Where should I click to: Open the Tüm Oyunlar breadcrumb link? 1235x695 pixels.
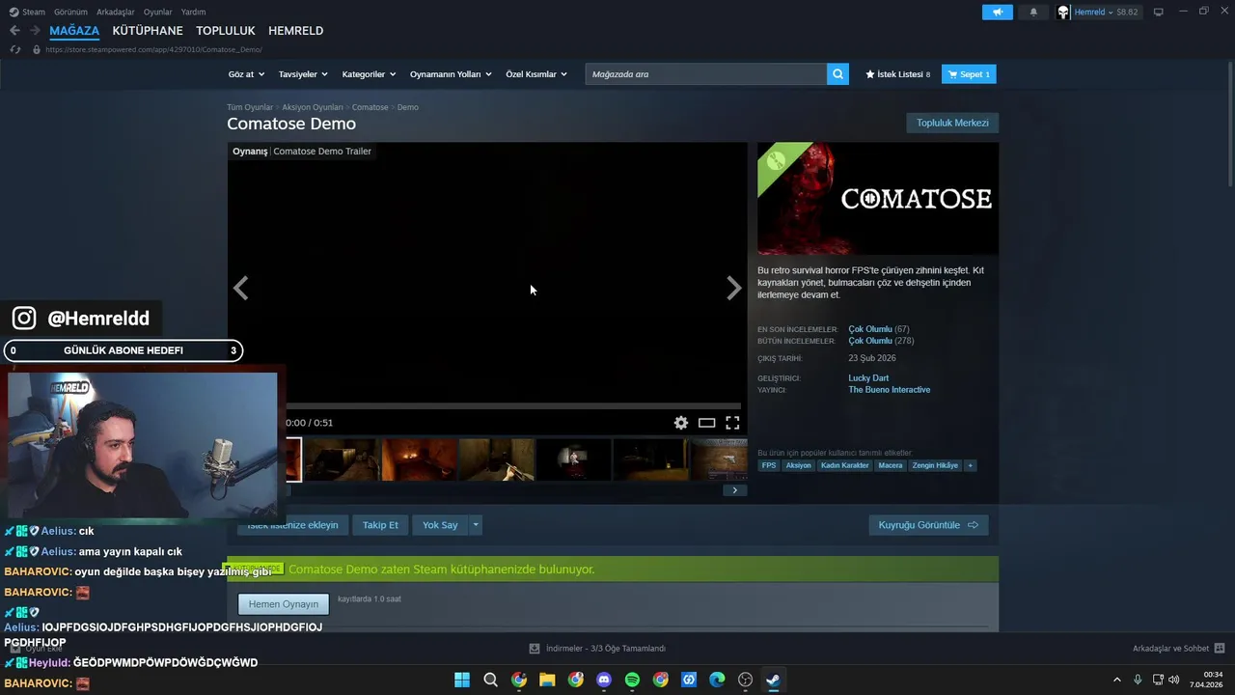(250, 107)
